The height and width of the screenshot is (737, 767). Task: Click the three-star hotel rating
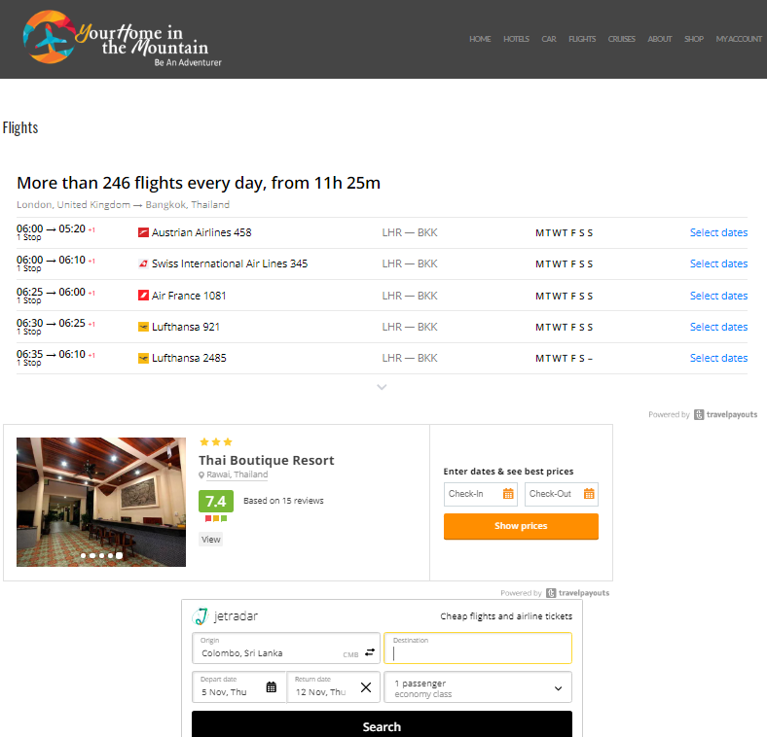coord(216,441)
